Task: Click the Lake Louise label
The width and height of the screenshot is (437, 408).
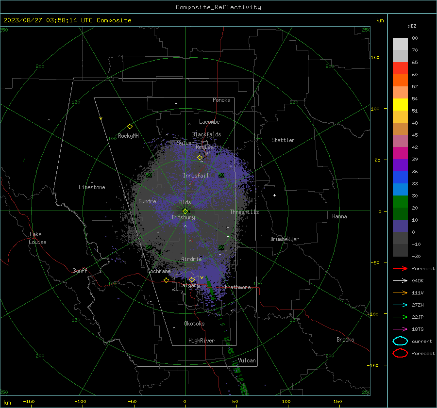Action: [37, 238]
